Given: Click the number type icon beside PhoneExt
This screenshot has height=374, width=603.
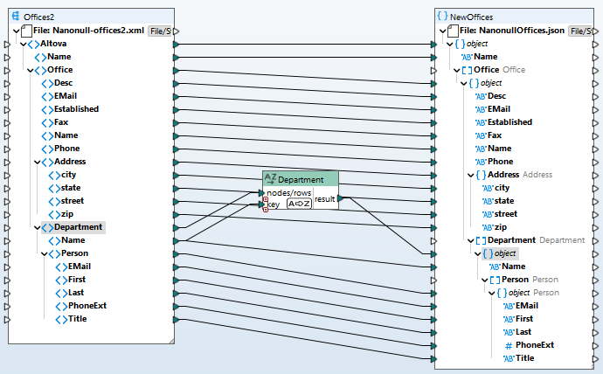Looking at the screenshot, I should point(508,345).
